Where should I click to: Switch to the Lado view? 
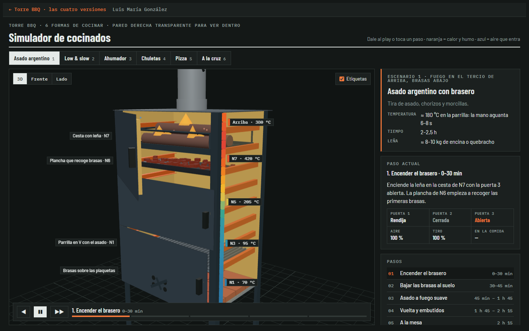[x=62, y=79]
